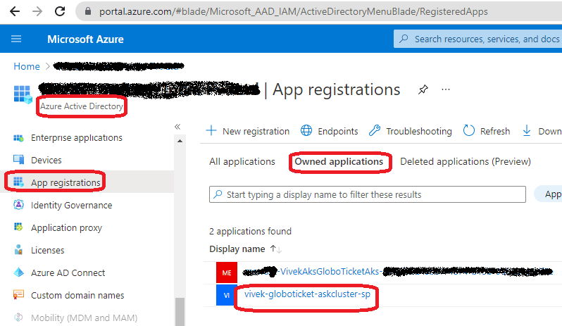Click the browser forward arrow
Image resolution: width=562 pixels, height=326 pixels.
point(37,11)
